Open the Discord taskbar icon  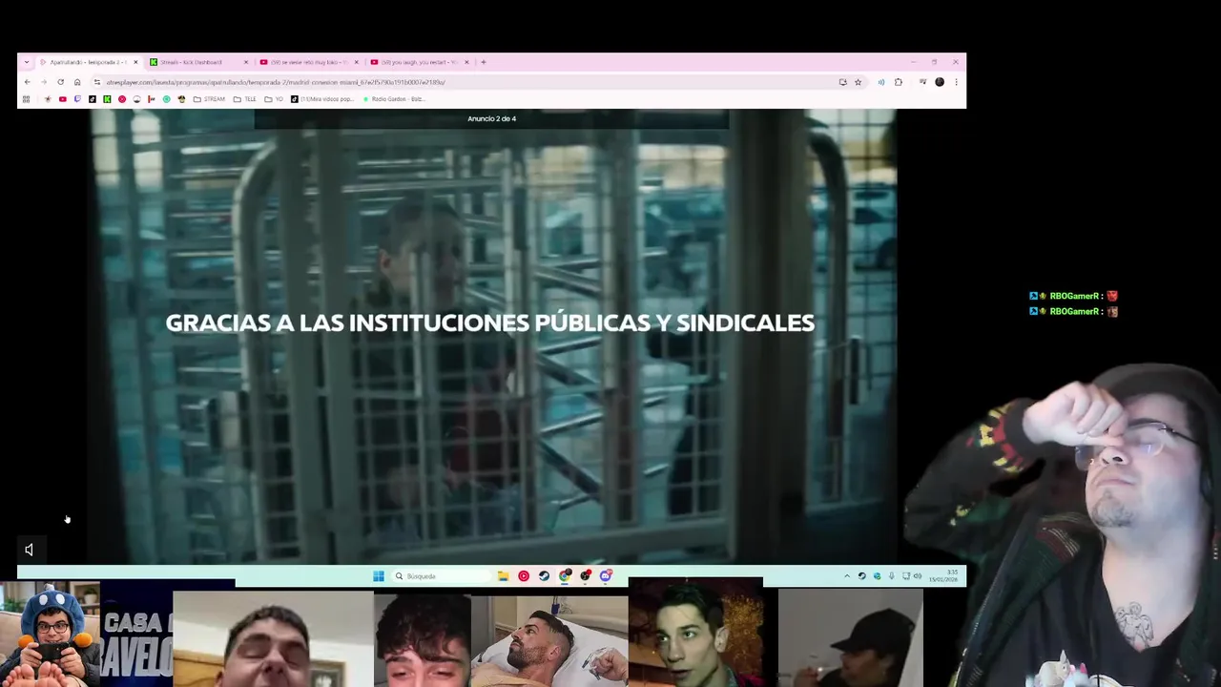[x=606, y=576]
